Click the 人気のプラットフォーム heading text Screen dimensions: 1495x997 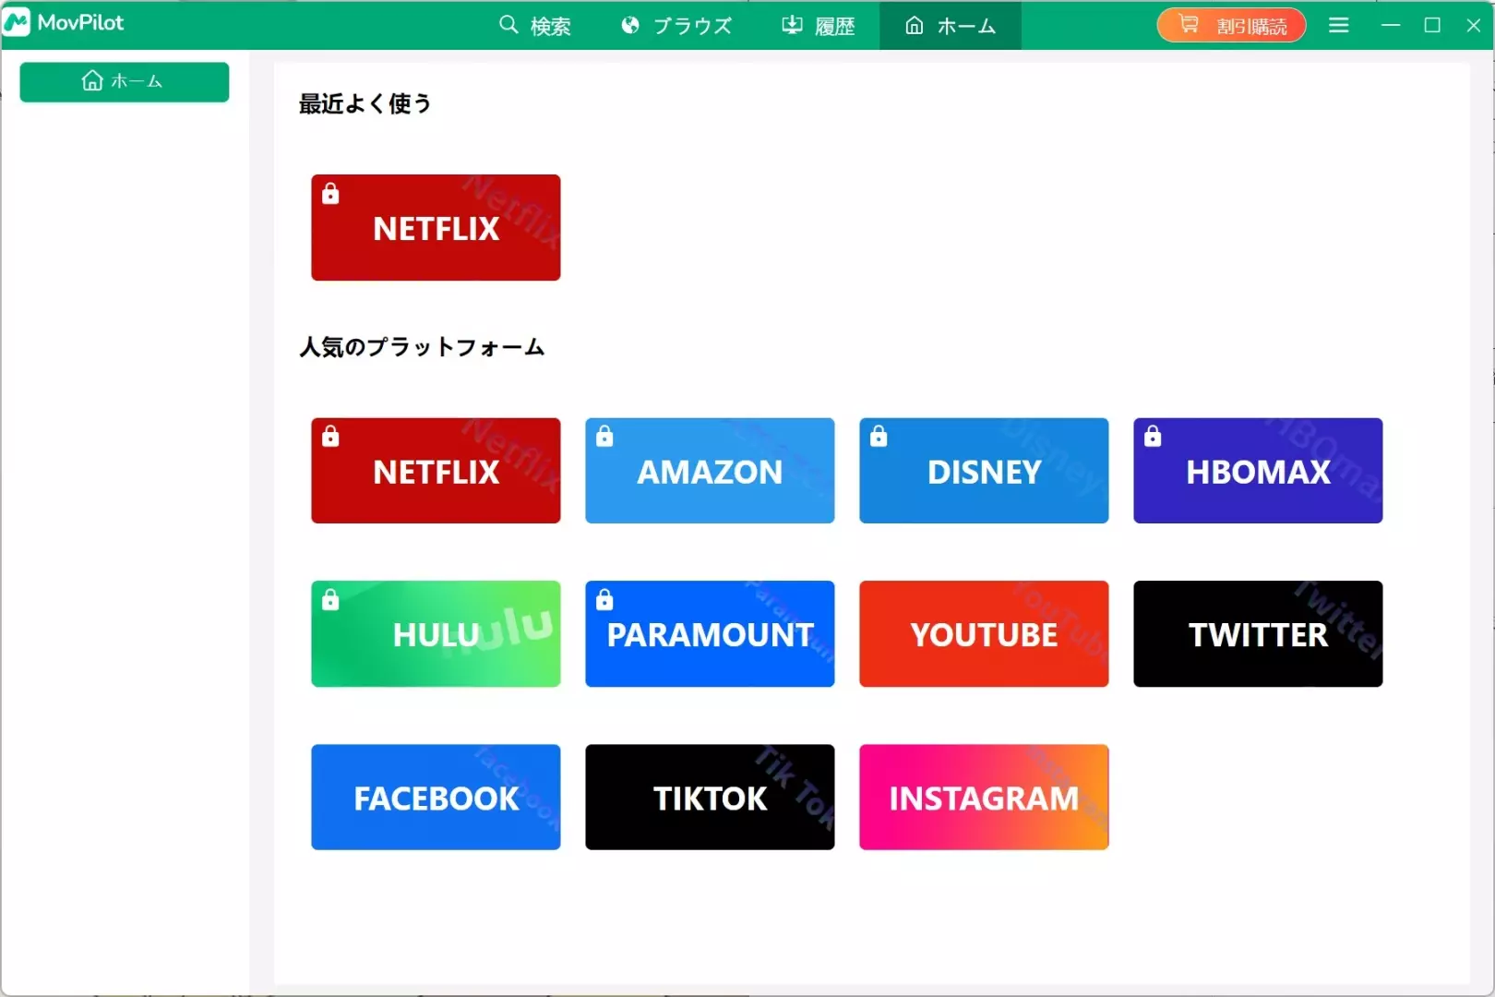pos(422,348)
